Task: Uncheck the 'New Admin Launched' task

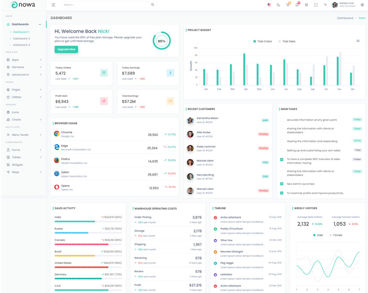Action: [x=282, y=184]
